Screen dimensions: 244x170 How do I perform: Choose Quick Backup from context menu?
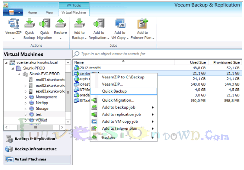(124, 91)
